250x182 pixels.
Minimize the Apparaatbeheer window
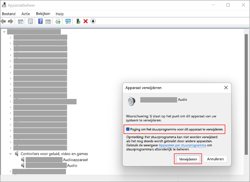click(213, 5)
